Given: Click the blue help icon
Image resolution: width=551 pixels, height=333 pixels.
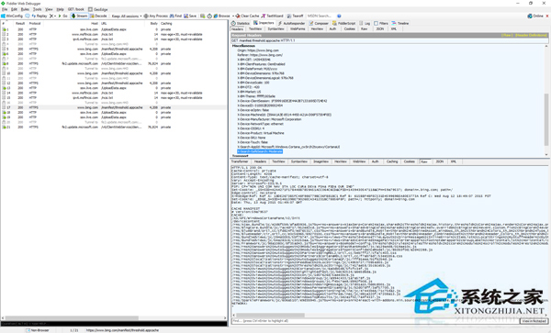Looking at the screenshot, I should tap(339, 16).
